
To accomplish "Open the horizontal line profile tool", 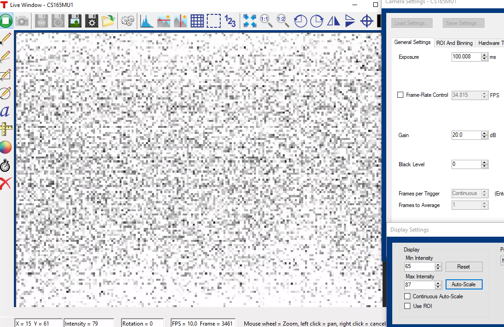I will point(164,21).
